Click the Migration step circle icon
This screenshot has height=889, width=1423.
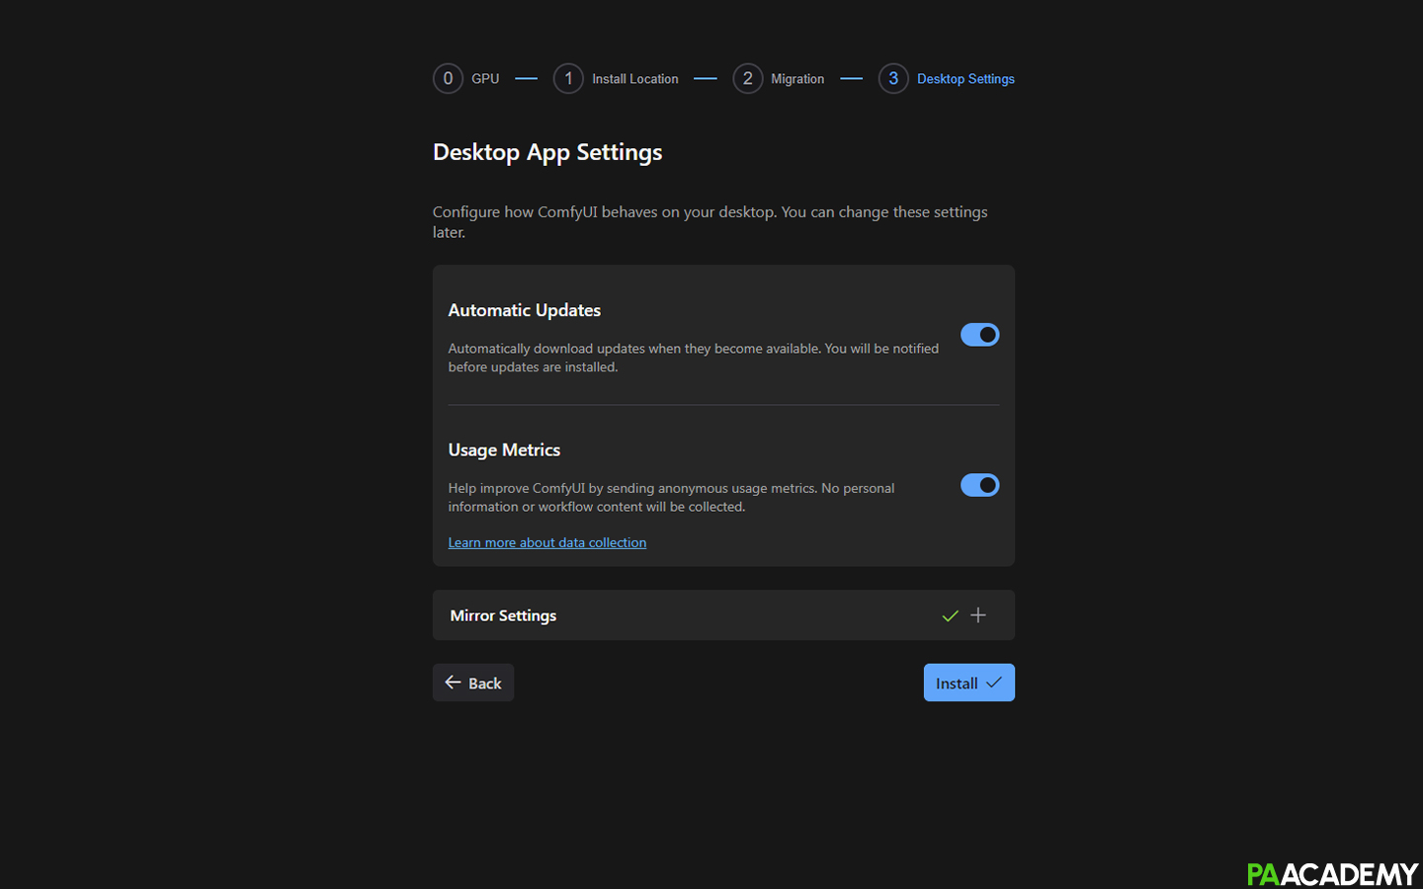click(x=748, y=78)
